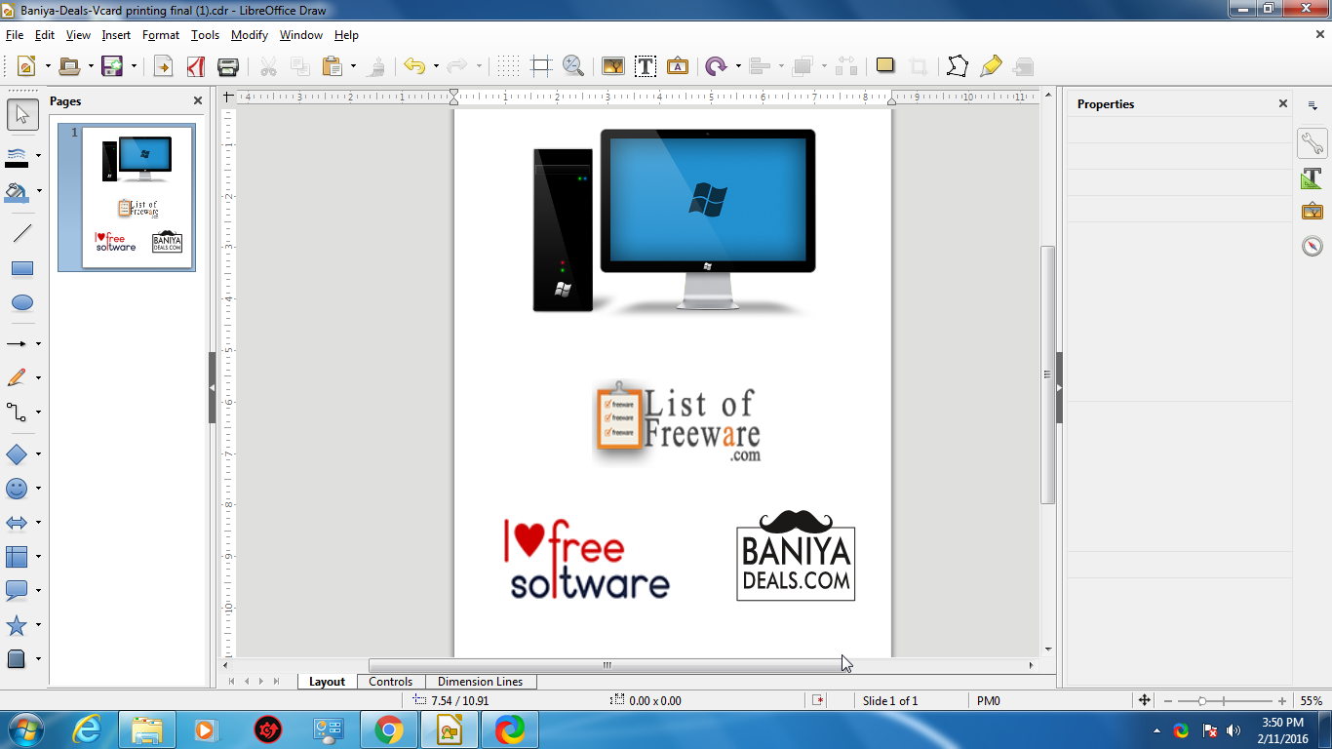Screen dimensions: 1332x749
Task: Export directly as PDF
Action: [x=196, y=66]
